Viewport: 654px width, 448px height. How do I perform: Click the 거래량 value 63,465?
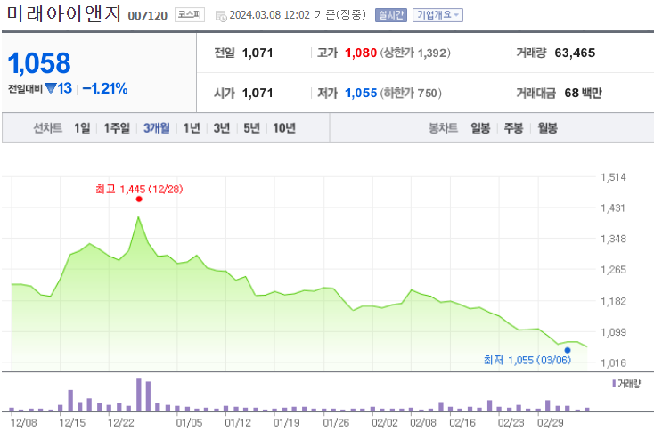click(x=575, y=53)
